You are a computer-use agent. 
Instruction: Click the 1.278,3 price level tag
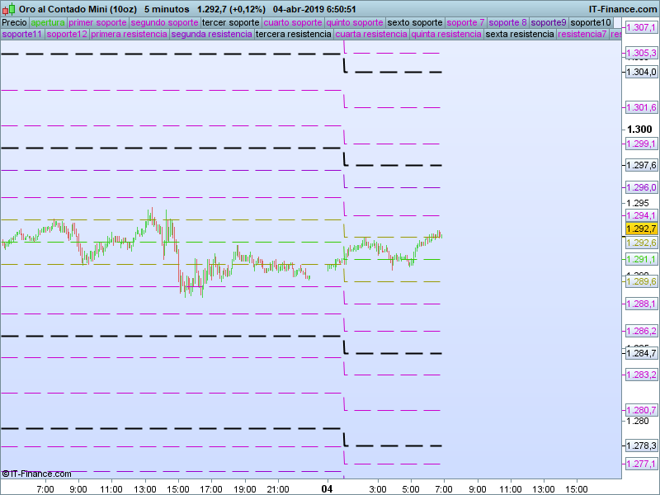click(641, 446)
